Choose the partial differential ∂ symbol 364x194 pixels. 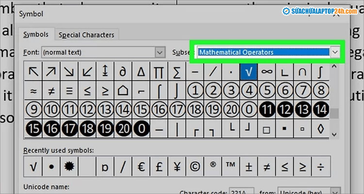point(123,72)
